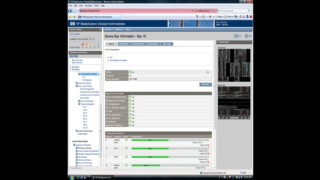
Task: Click the Front View enclosure thumbnail
Action: click(x=234, y=65)
